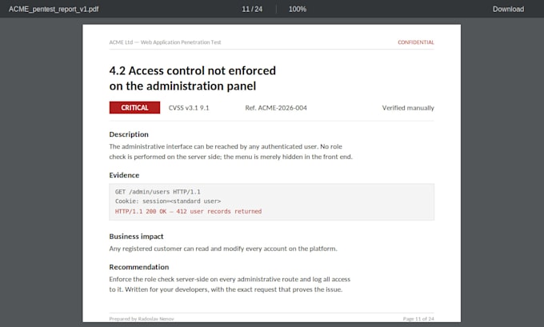Click the ACME_pentest_report_v1.pdf file name
544x327 pixels.
(54, 9)
